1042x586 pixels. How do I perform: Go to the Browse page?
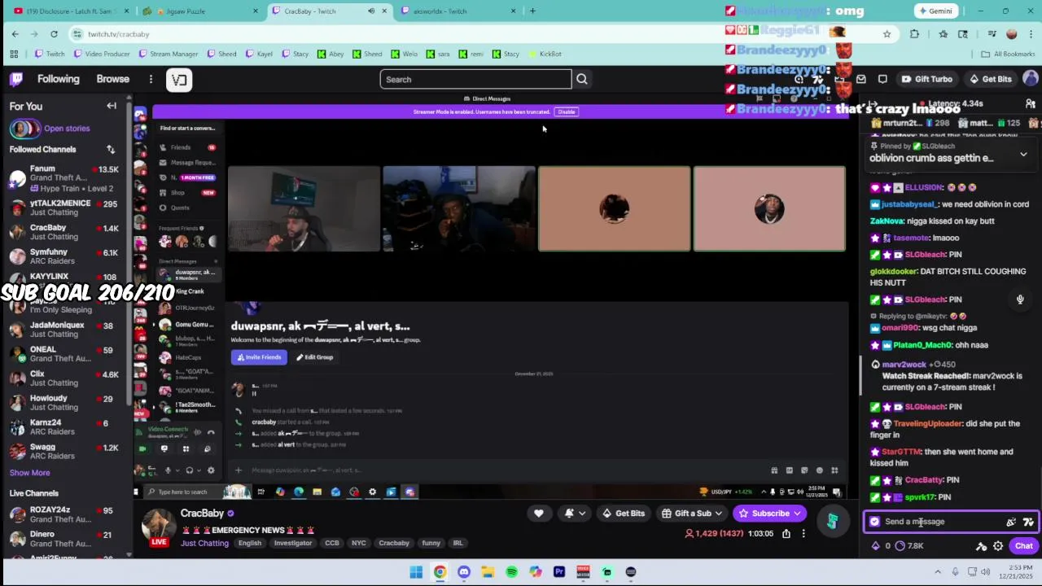(113, 79)
